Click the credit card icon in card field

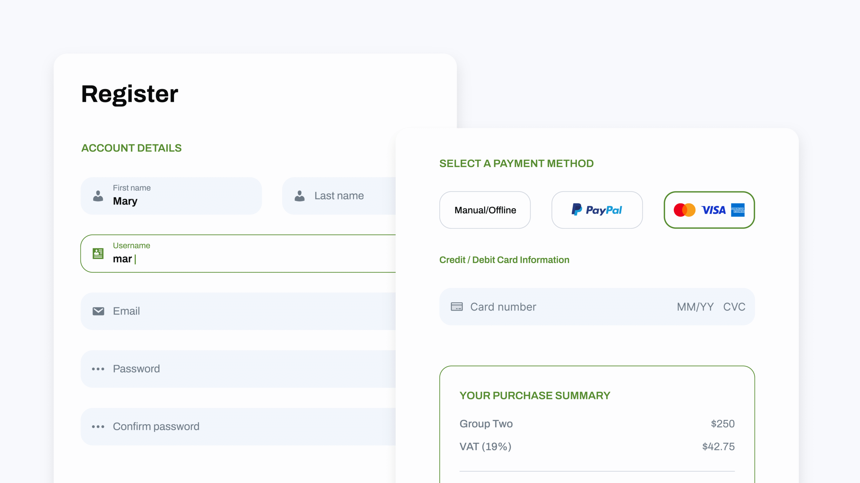(457, 307)
